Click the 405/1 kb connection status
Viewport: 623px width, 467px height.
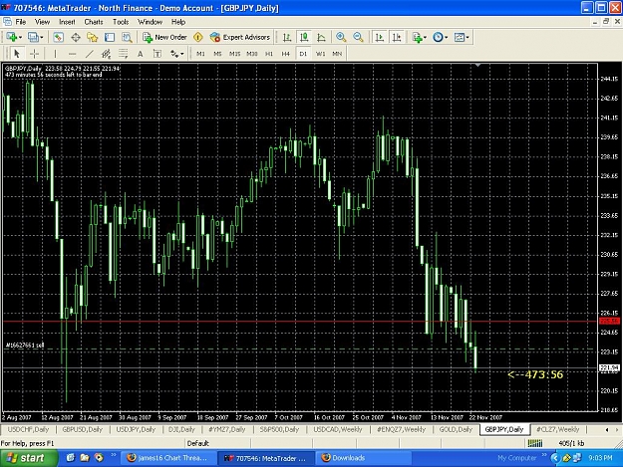click(x=571, y=443)
